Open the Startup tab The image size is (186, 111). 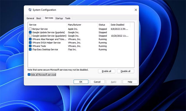pos(59,18)
